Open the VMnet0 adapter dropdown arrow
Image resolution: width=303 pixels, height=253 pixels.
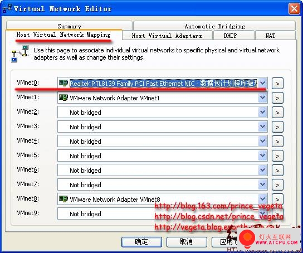pyautogui.click(x=262, y=83)
